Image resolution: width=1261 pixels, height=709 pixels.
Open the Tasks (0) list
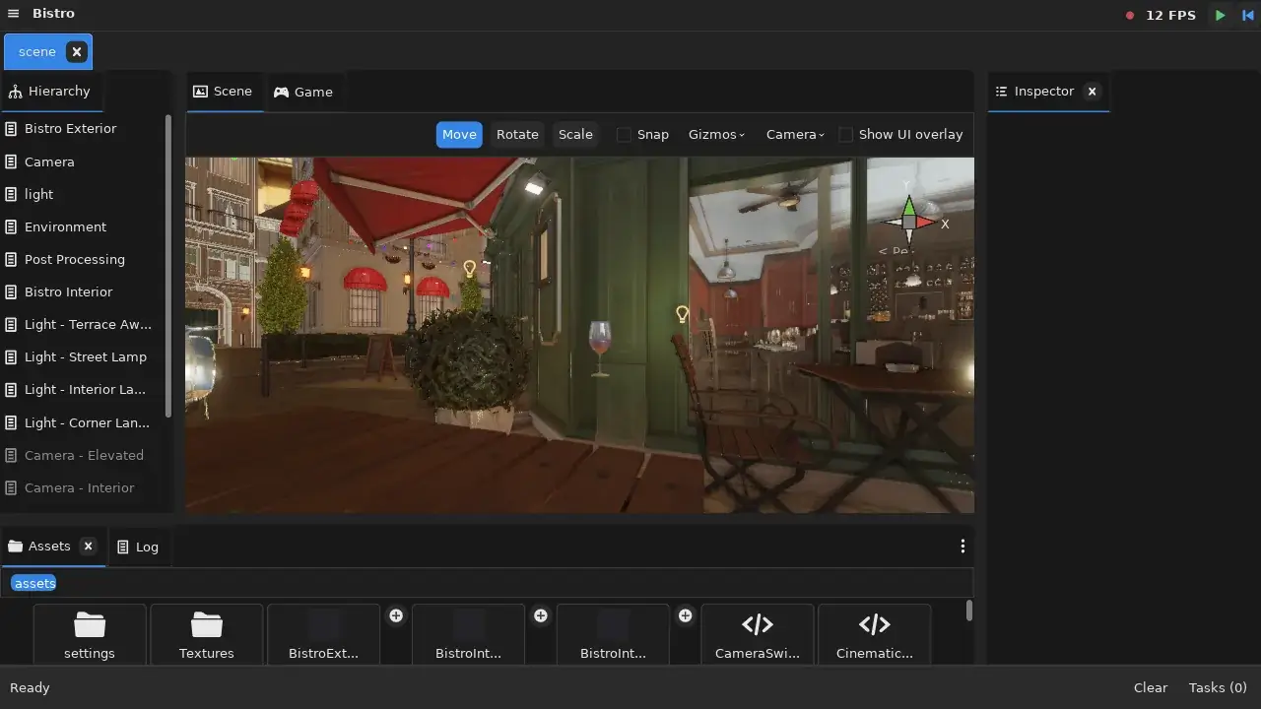(x=1218, y=688)
